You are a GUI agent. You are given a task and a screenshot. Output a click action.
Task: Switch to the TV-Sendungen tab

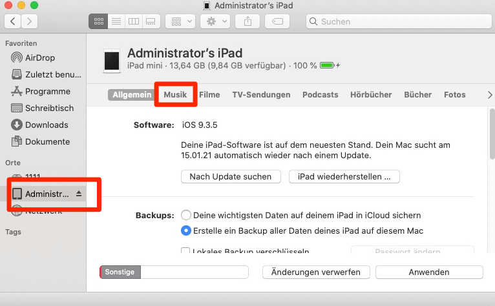261,95
